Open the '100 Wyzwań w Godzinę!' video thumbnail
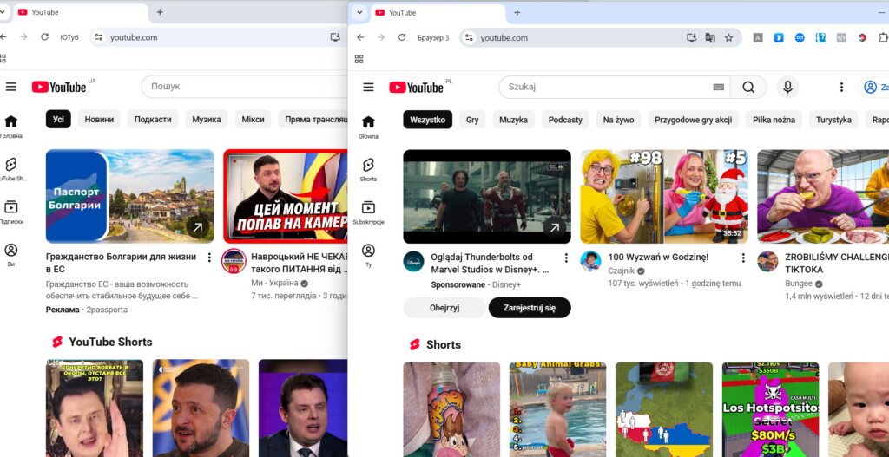The image size is (889, 457). point(664,197)
